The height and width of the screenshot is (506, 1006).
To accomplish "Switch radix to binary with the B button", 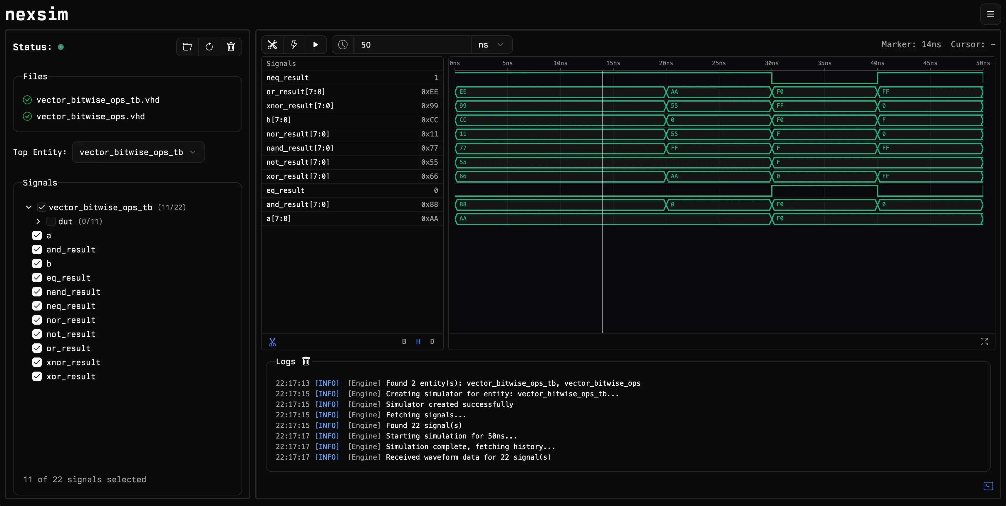I will 404,341.
